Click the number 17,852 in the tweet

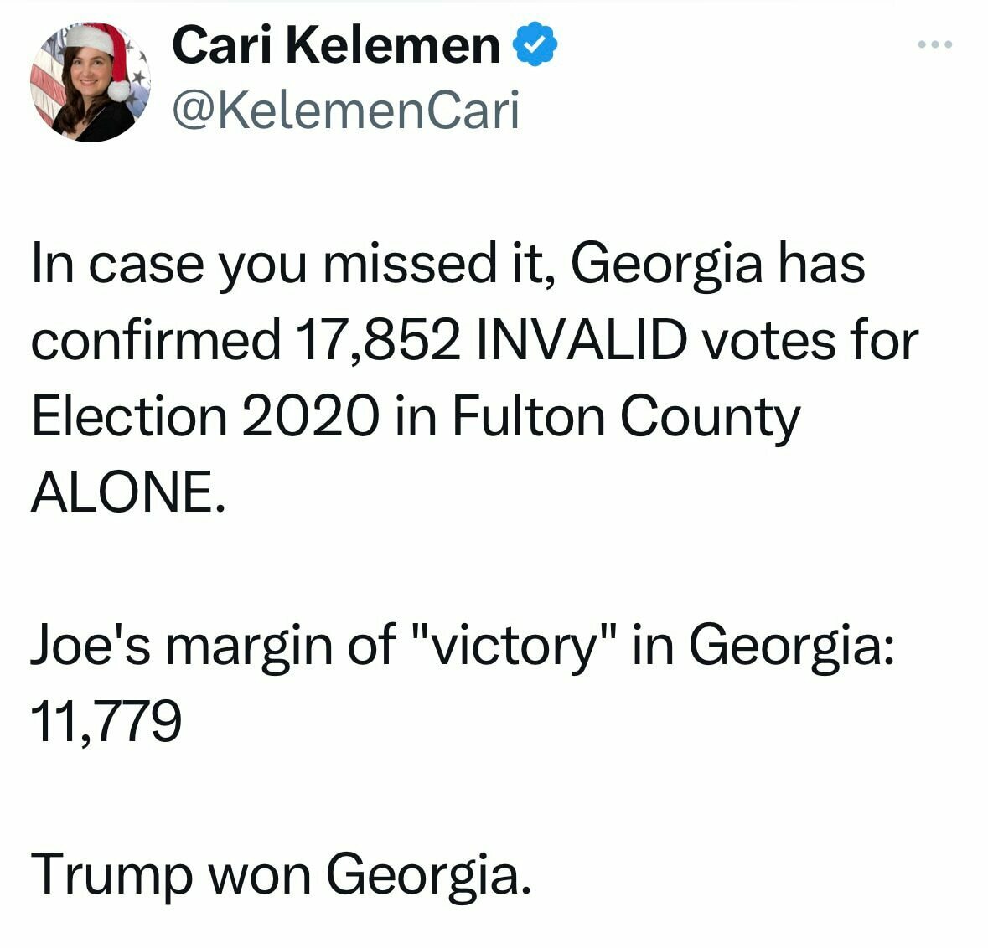pos(378,341)
